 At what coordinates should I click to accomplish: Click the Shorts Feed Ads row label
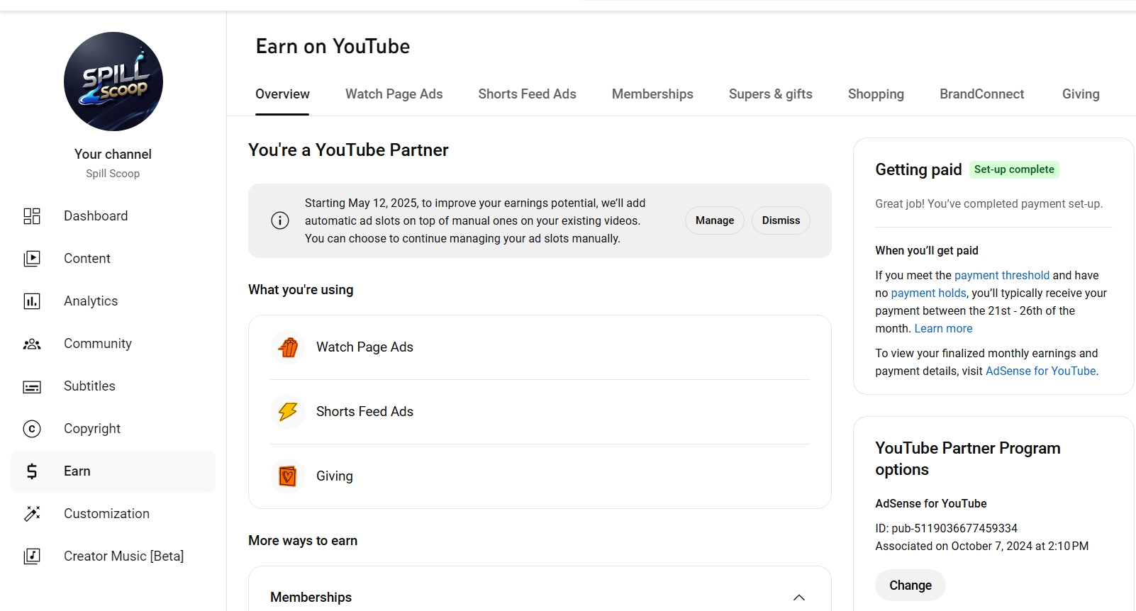(364, 412)
